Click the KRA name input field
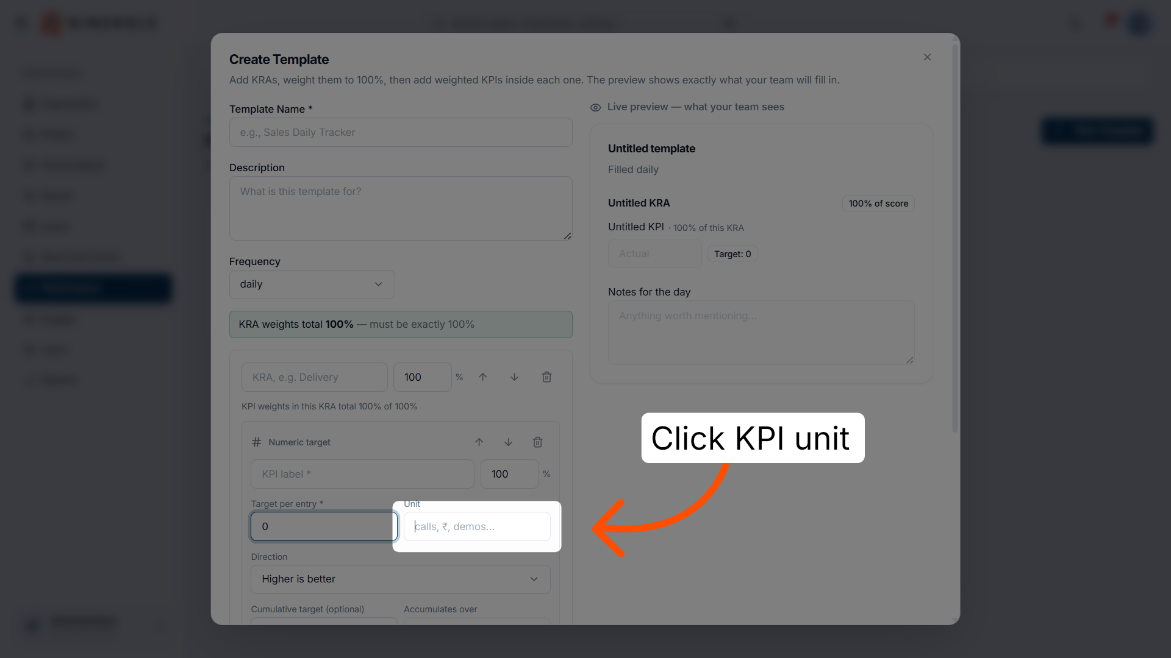The width and height of the screenshot is (1171, 658). point(314,377)
